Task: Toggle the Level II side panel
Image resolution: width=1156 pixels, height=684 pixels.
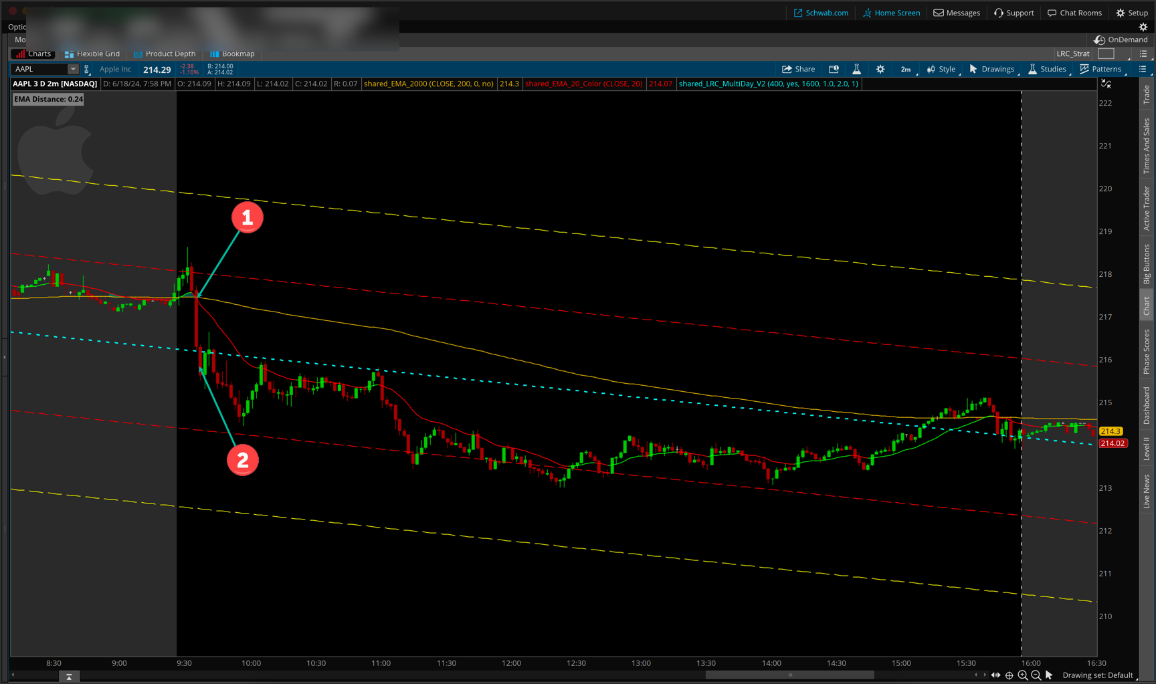Action: coord(1147,448)
